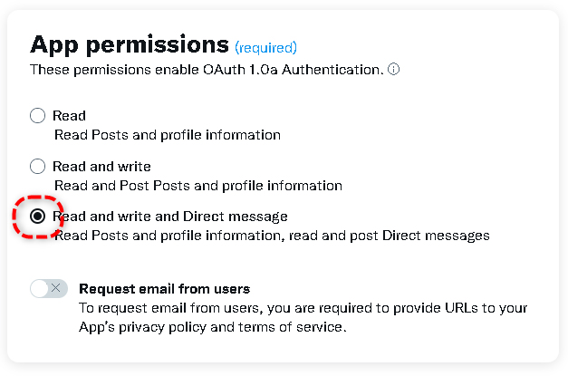Select the Read and write radio button
Screen dimensions: 568x376
pos(38,167)
